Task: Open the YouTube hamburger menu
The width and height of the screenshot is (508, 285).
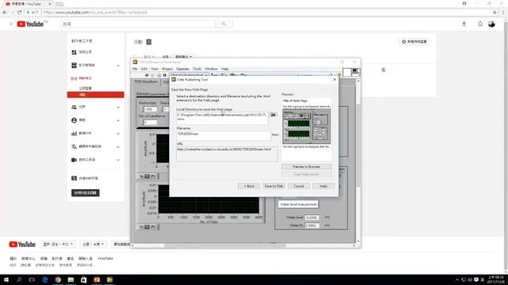Action: pos(10,24)
